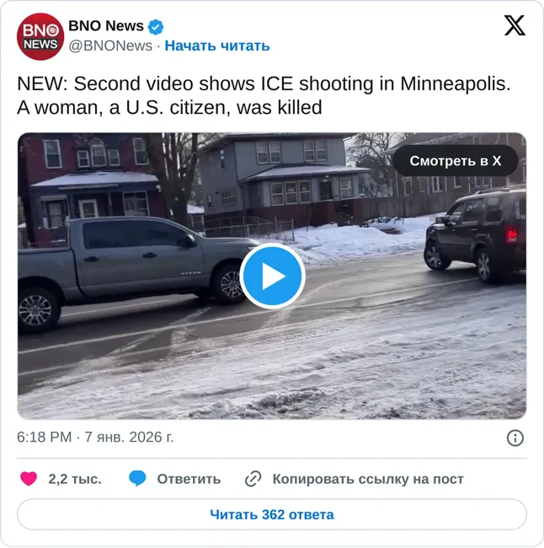Open the 6:18 PM timestamp link

pos(95,438)
